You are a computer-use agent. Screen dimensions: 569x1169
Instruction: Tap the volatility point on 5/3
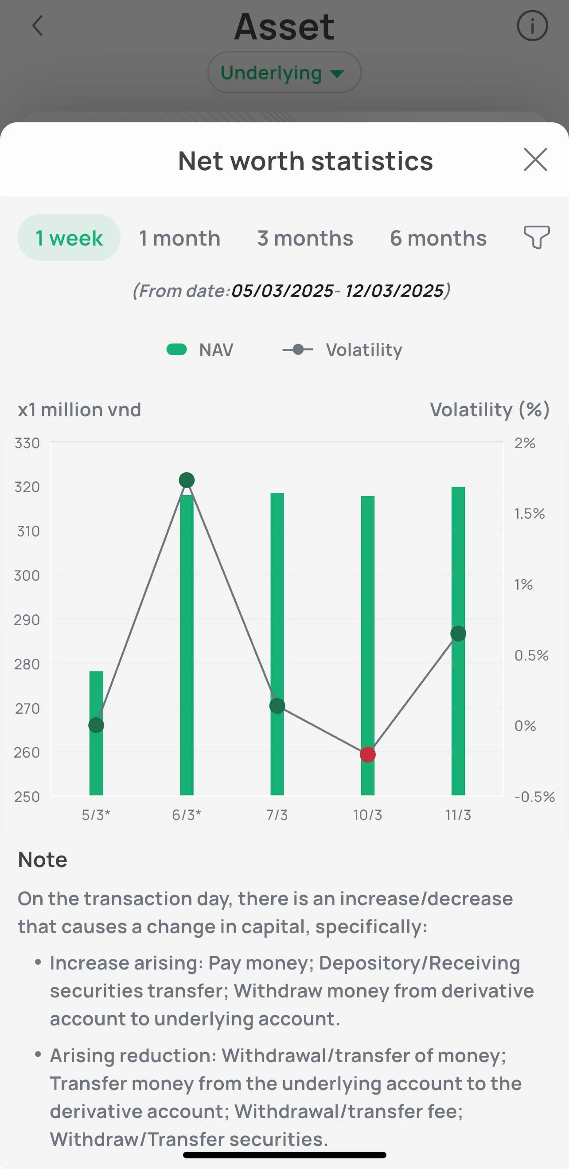[96, 725]
